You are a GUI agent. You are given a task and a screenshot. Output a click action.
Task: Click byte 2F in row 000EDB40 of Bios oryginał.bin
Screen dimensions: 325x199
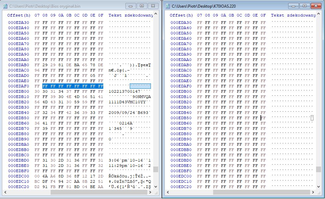pyautogui.click(x=37, y=113)
